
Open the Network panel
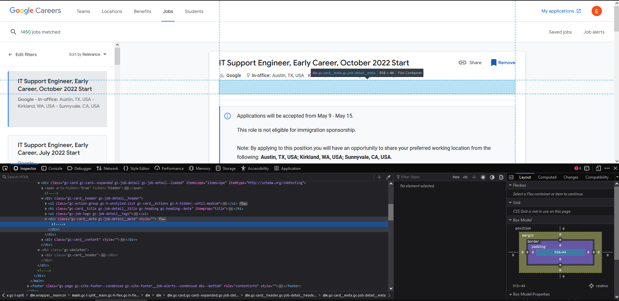click(107, 168)
